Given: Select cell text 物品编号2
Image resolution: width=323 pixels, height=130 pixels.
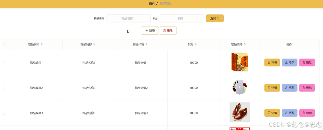Looking at the screenshot, I should coord(36,88).
